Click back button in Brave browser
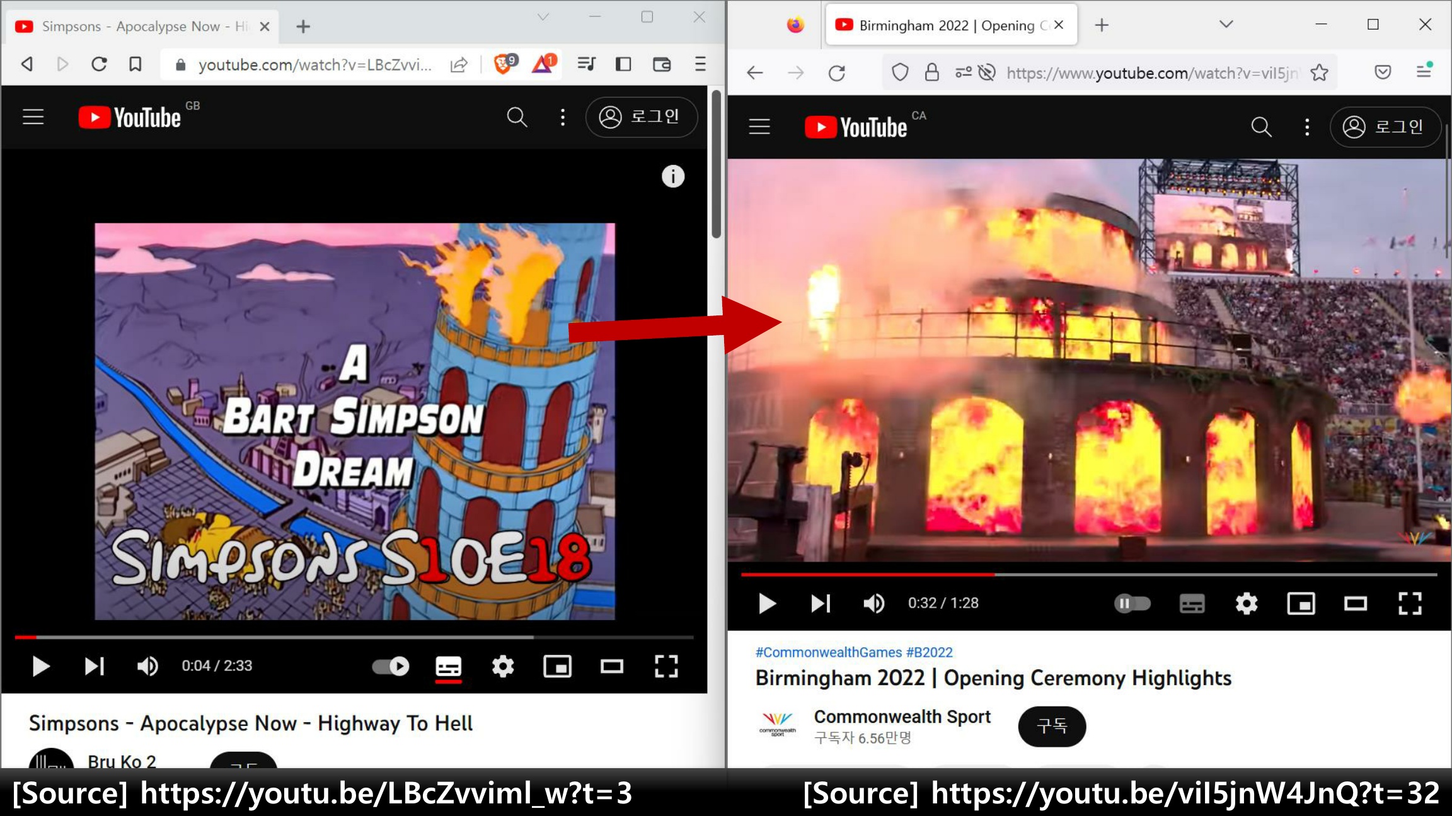The image size is (1452, 816). pos(27,64)
